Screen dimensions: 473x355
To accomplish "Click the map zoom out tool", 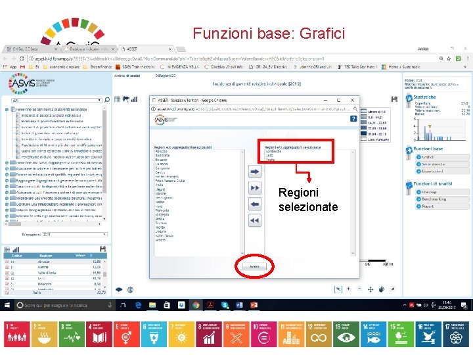I will point(359,289).
